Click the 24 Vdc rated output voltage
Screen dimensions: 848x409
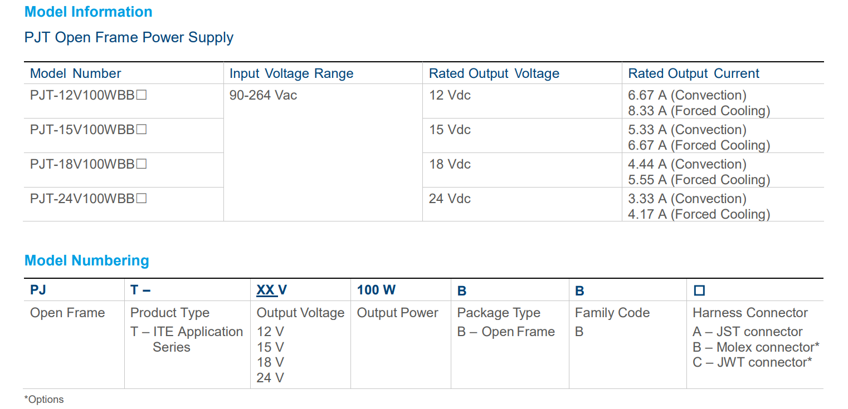[x=450, y=199]
